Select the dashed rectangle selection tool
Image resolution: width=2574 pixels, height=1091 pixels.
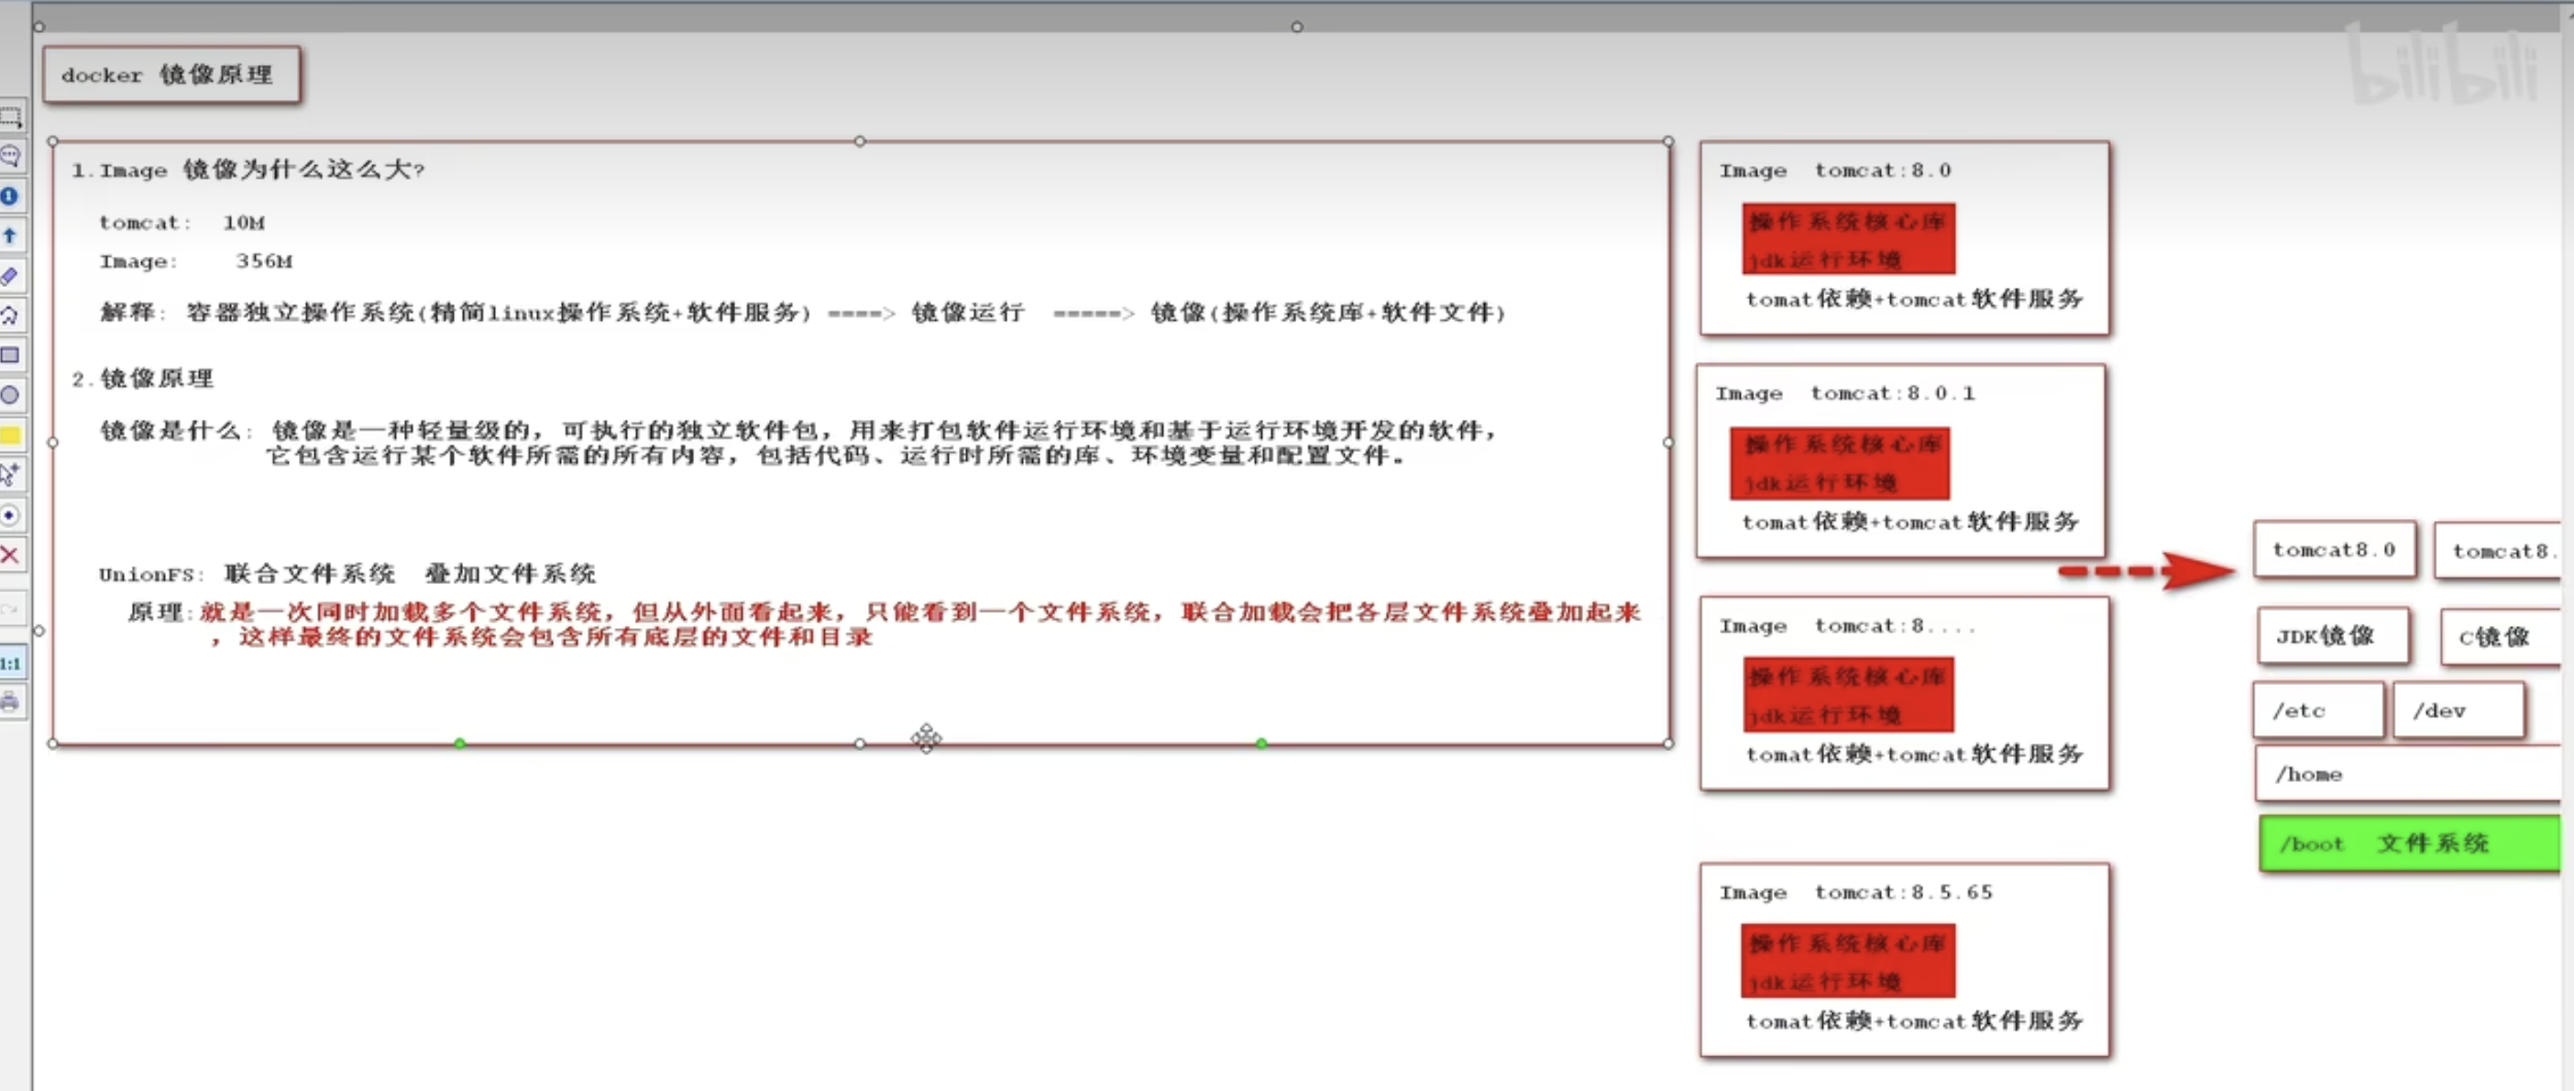click(10, 117)
